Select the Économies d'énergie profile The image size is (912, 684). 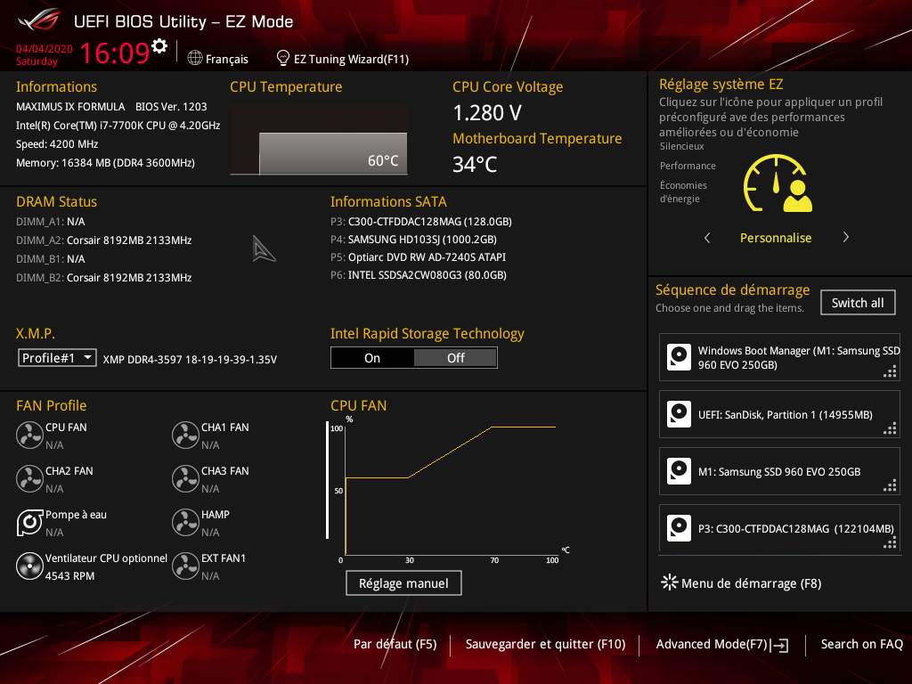[x=683, y=192]
